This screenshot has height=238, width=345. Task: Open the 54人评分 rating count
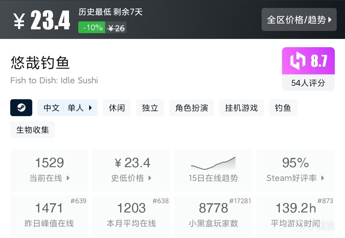[x=308, y=83]
